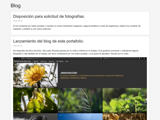Click the orange text "LA VIDA EN UN MOMENTO..."
This screenshot has height=120, width=160.
92,76
